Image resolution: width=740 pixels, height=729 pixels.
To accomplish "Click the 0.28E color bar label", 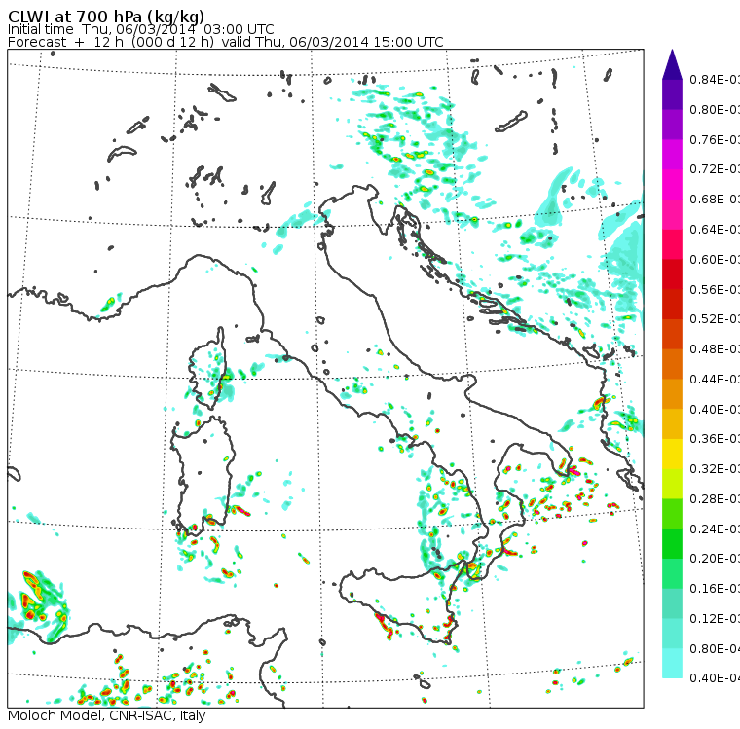I will pos(715,498).
